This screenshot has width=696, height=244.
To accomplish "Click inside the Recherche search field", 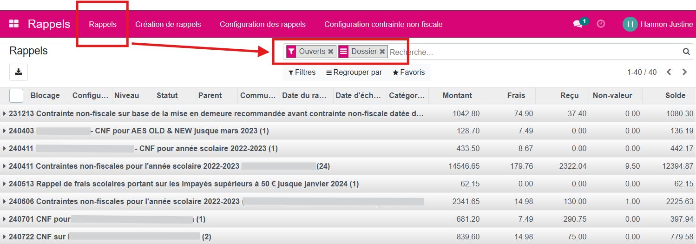I will (x=534, y=52).
